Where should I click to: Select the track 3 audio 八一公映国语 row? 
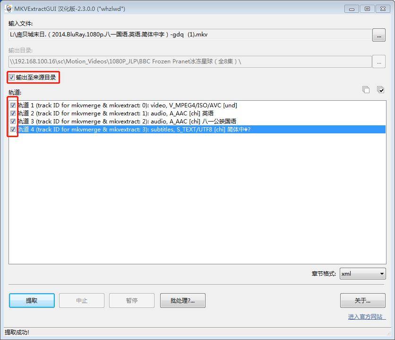coord(127,121)
